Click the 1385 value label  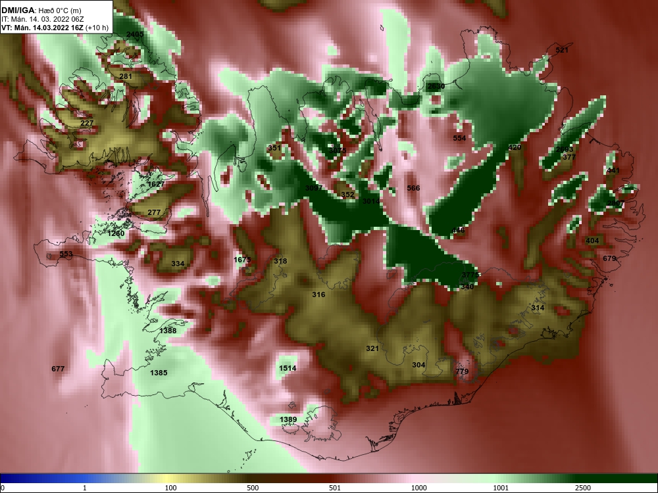[159, 373]
